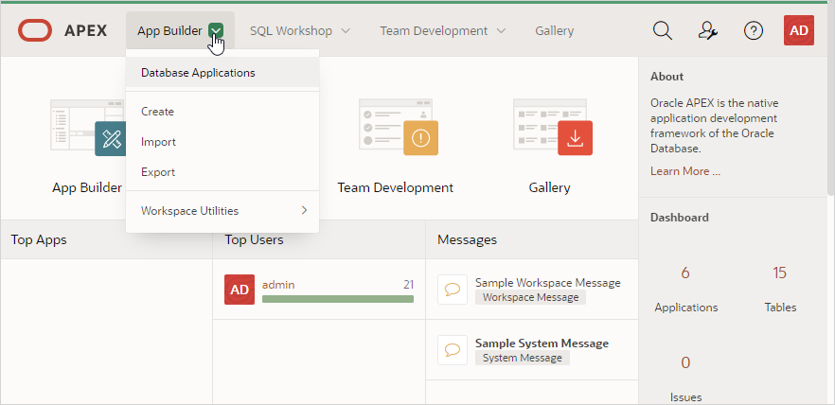This screenshot has width=835, height=405.
Task: Open the Sample System Message title
Action: coord(542,343)
